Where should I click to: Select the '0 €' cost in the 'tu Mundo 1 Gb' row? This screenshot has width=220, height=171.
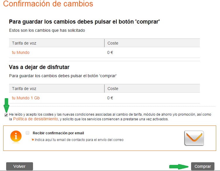110,98
